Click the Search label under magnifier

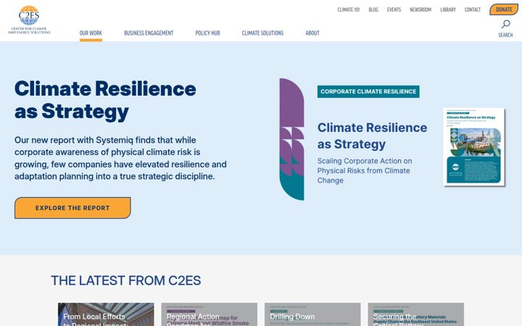pyautogui.click(x=505, y=35)
